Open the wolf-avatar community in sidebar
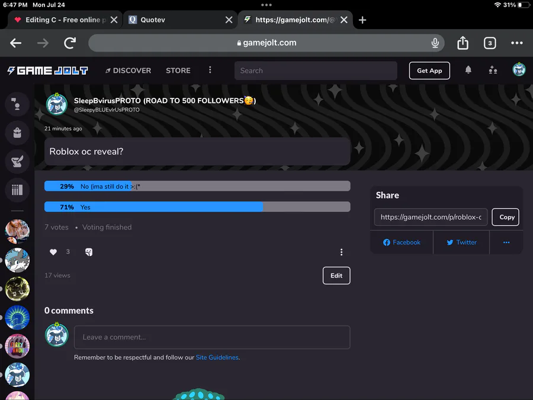 coord(17,260)
